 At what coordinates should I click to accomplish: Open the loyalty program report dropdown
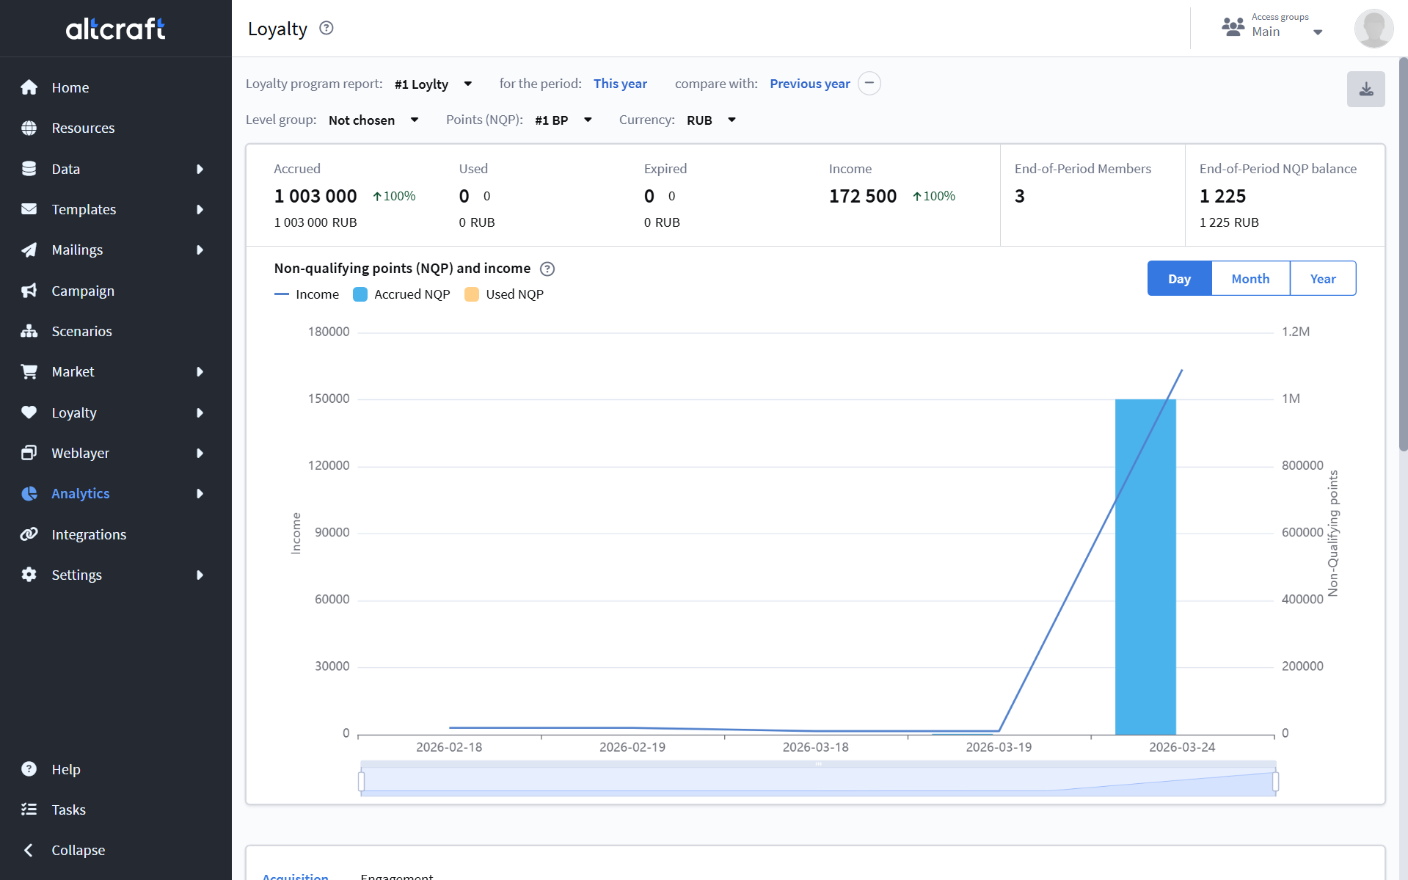[x=433, y=84]
